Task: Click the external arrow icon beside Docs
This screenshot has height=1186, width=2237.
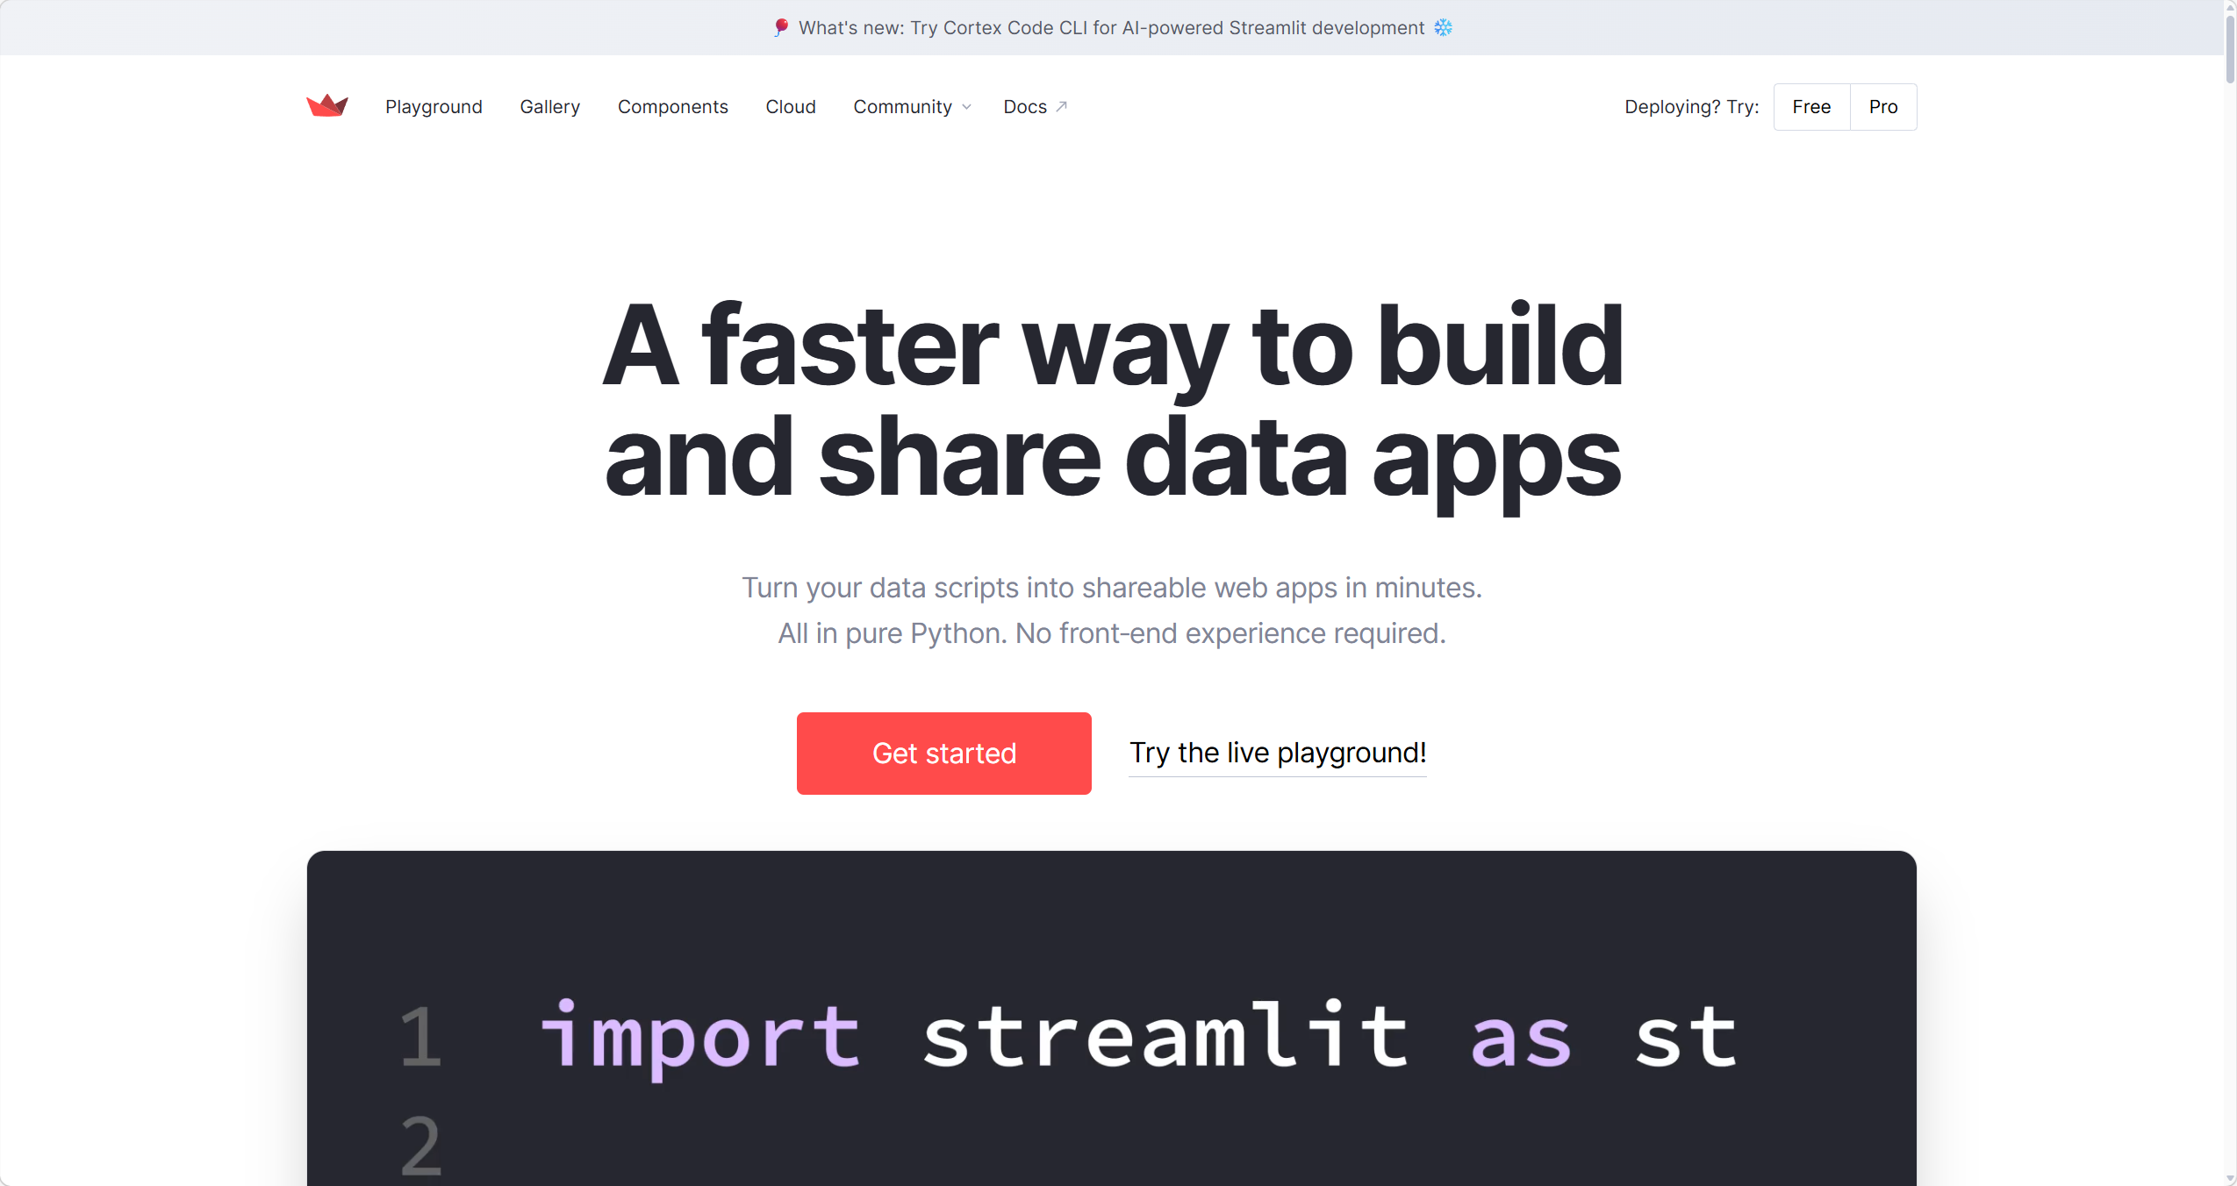Action: 1062,106
